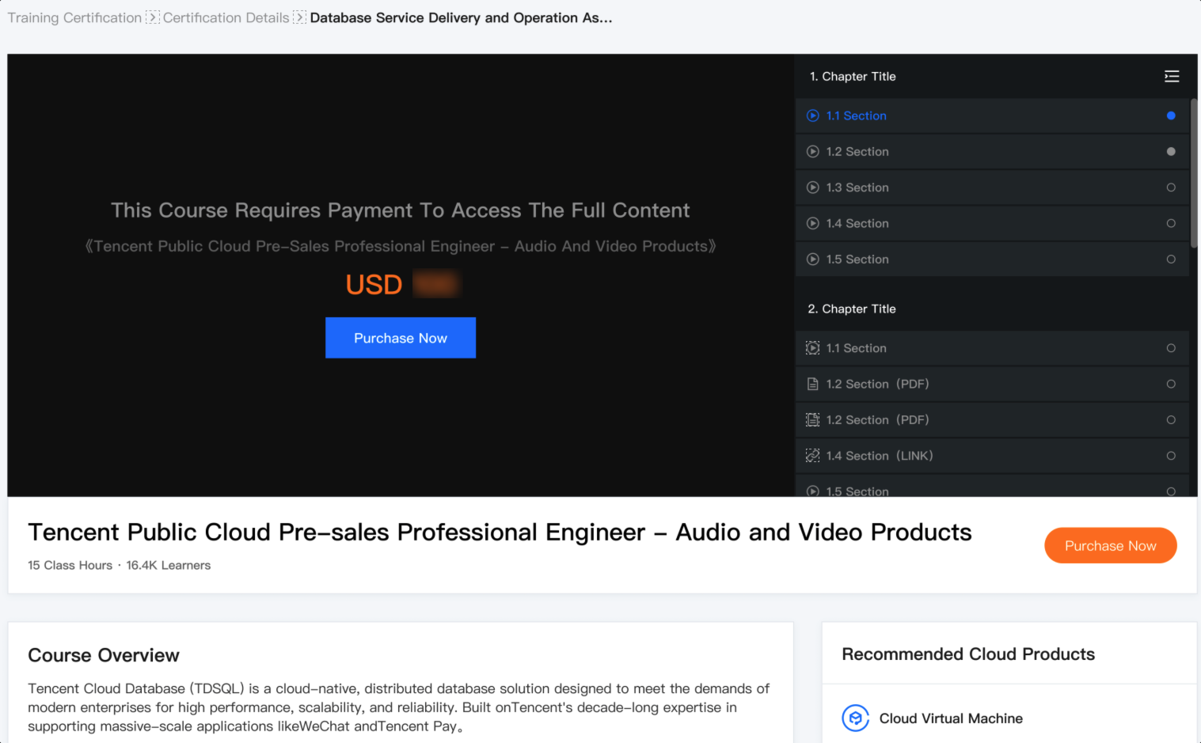Click the '16.4K Learners' text

coord(169,565)
